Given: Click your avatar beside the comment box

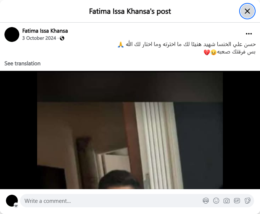Looking at the screenshot, I should pyautogui.click(x=12, y=201).
